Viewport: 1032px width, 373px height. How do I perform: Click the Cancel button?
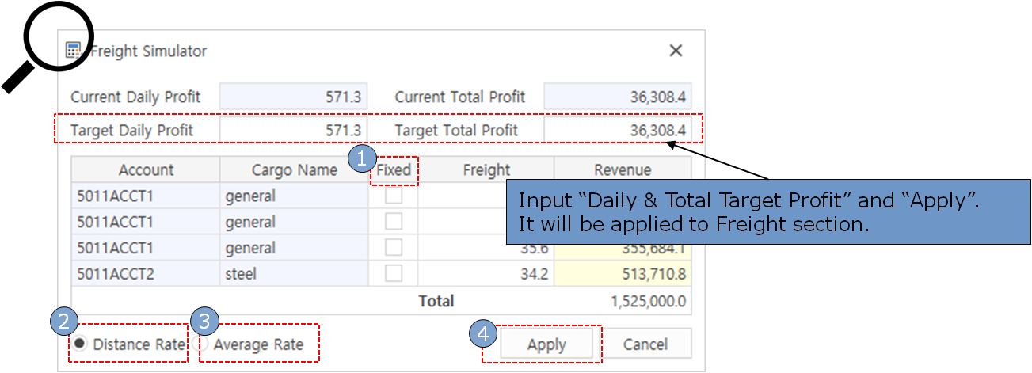(645, 344)
